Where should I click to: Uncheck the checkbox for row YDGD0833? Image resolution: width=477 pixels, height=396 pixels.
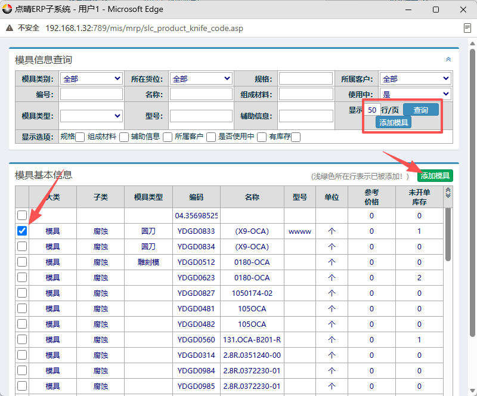22,231
